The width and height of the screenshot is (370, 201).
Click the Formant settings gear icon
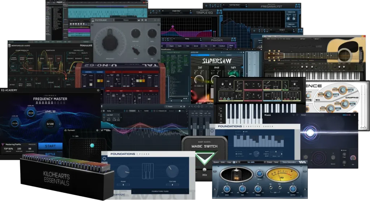pos(97,130)
